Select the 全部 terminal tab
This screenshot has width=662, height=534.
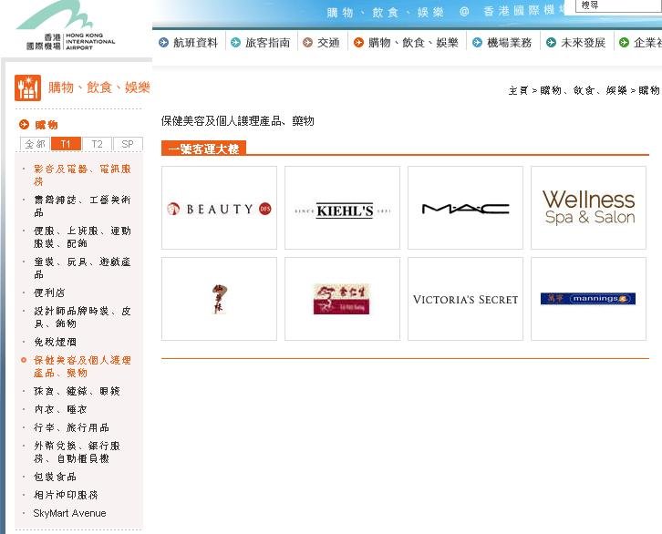point(35,144)
